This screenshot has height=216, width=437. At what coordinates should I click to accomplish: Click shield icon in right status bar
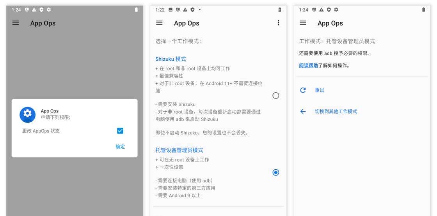coord(329,10)
